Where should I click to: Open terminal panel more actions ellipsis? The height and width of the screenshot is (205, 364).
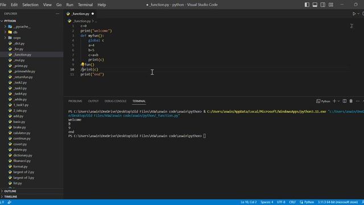pyautogui.click(x=358, y=101)
